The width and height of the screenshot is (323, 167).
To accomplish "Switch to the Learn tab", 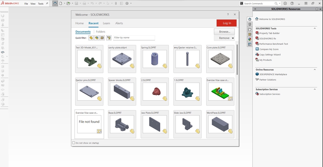I will click(x=107, y=23).
